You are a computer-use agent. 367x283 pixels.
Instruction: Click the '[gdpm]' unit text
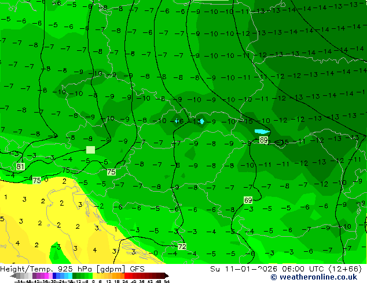click(111, 269)
